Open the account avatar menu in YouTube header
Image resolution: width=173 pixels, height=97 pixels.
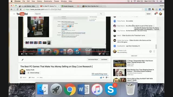[160, 14]
